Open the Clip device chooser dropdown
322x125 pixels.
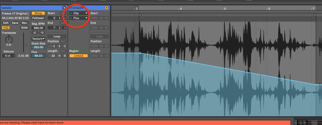[x=78, y=13]
